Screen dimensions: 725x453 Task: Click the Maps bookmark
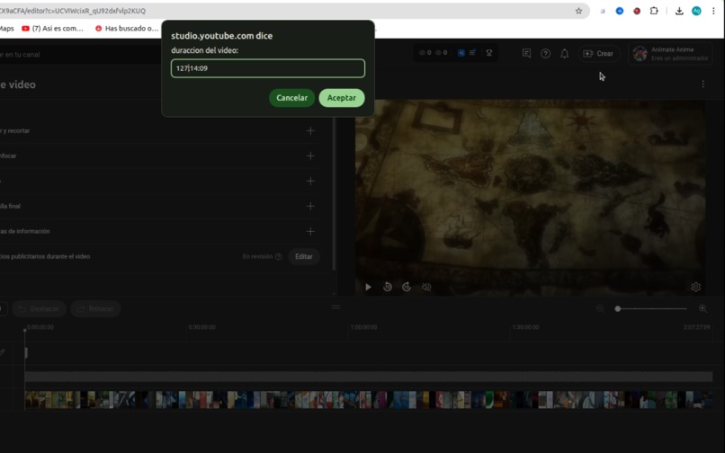click(x=6, y=28)
